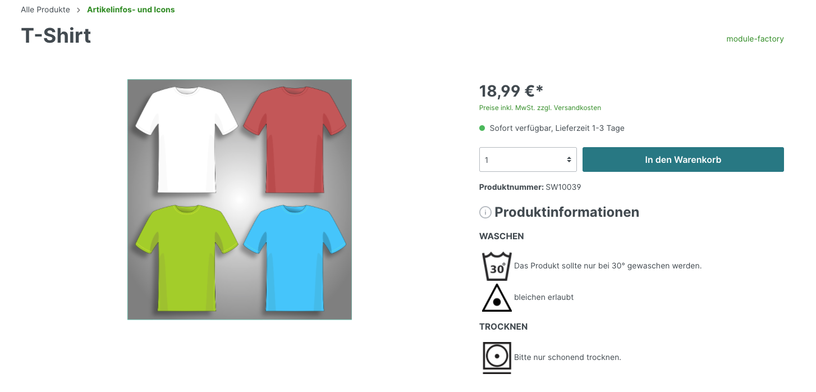Click the WASCHEN section heading
This screenshot has height=392, width=816.
(x=502, y=236)
